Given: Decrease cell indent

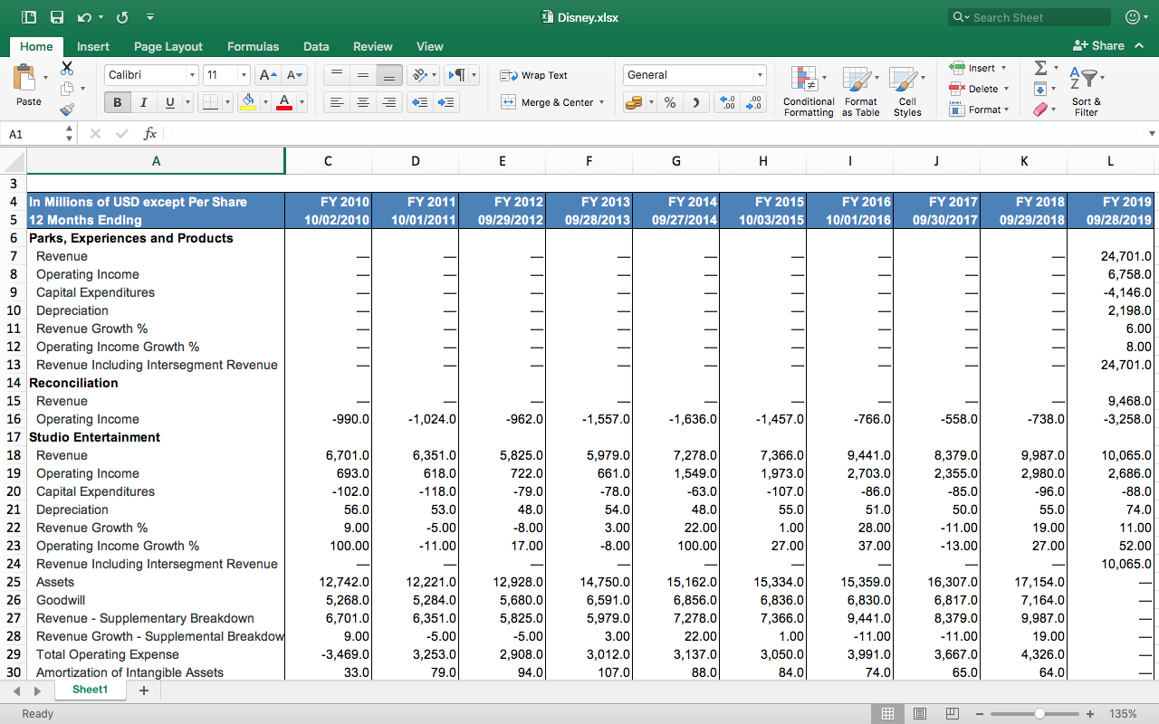Looking at the screenshot, I should coord(419,102).
